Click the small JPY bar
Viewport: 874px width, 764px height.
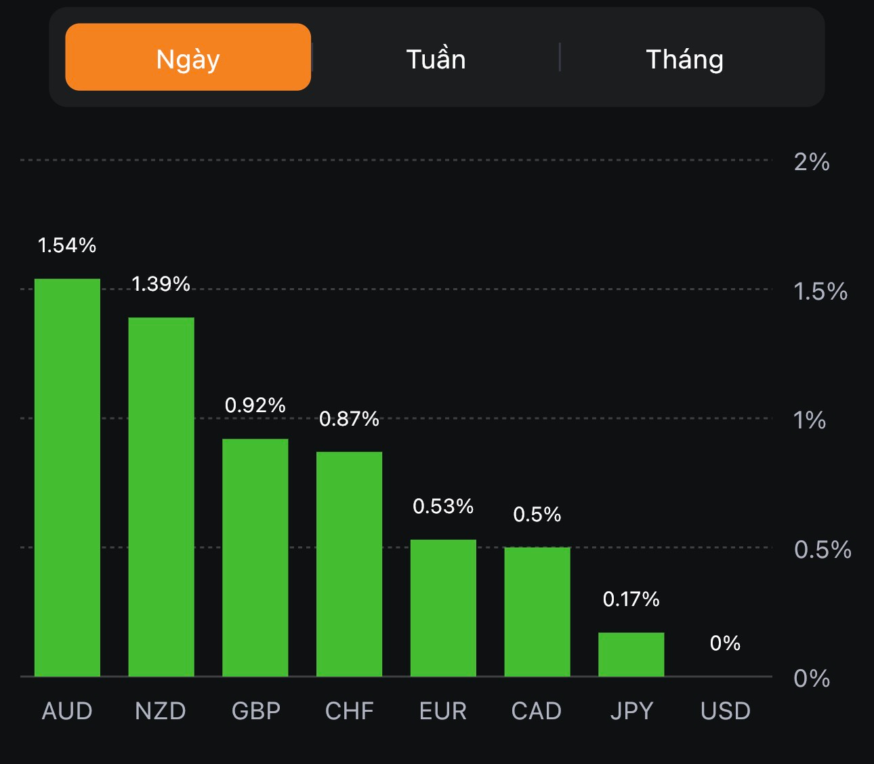[x=631, y=654]
